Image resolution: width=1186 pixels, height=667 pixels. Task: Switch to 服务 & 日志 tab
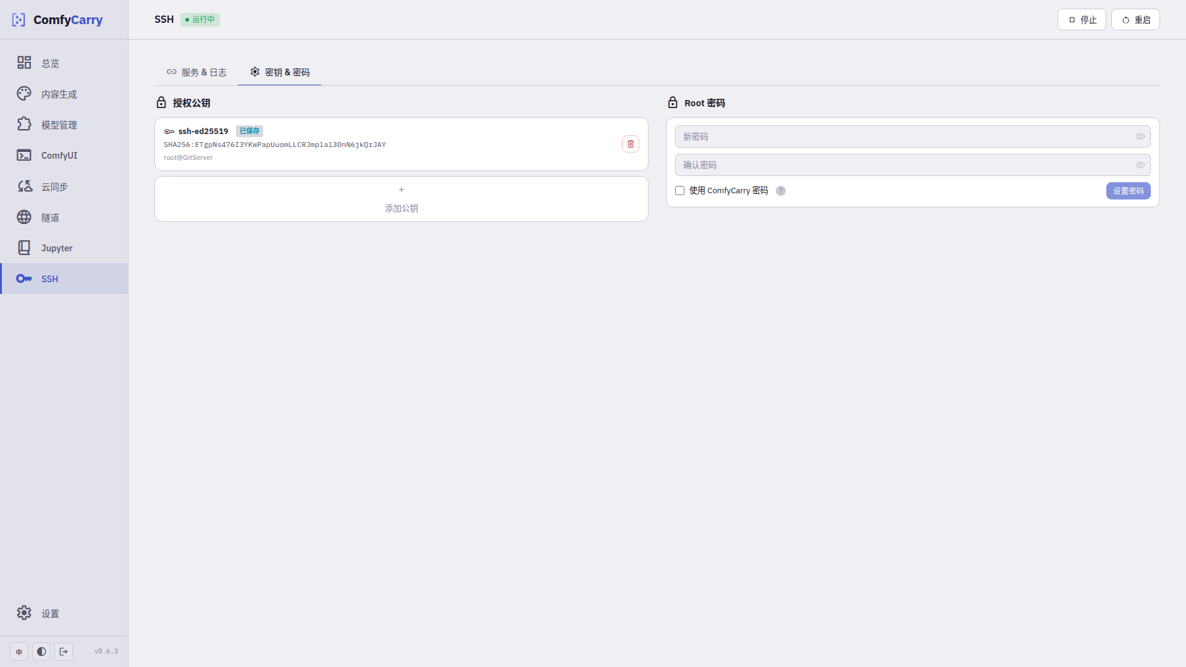196,72
